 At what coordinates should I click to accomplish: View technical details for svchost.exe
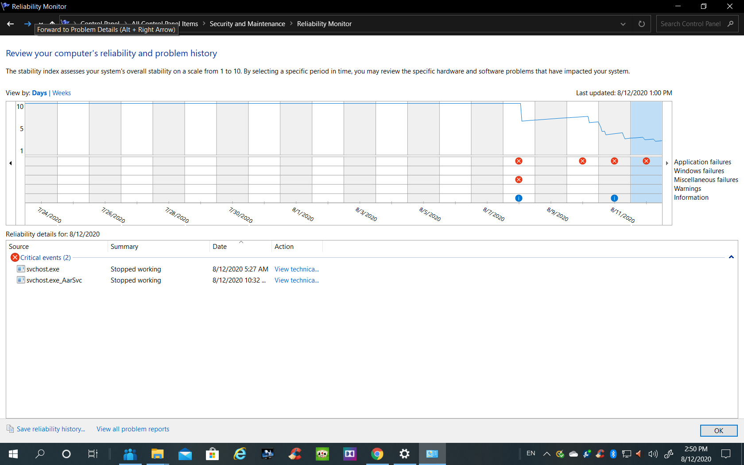[x=297, y=269]
